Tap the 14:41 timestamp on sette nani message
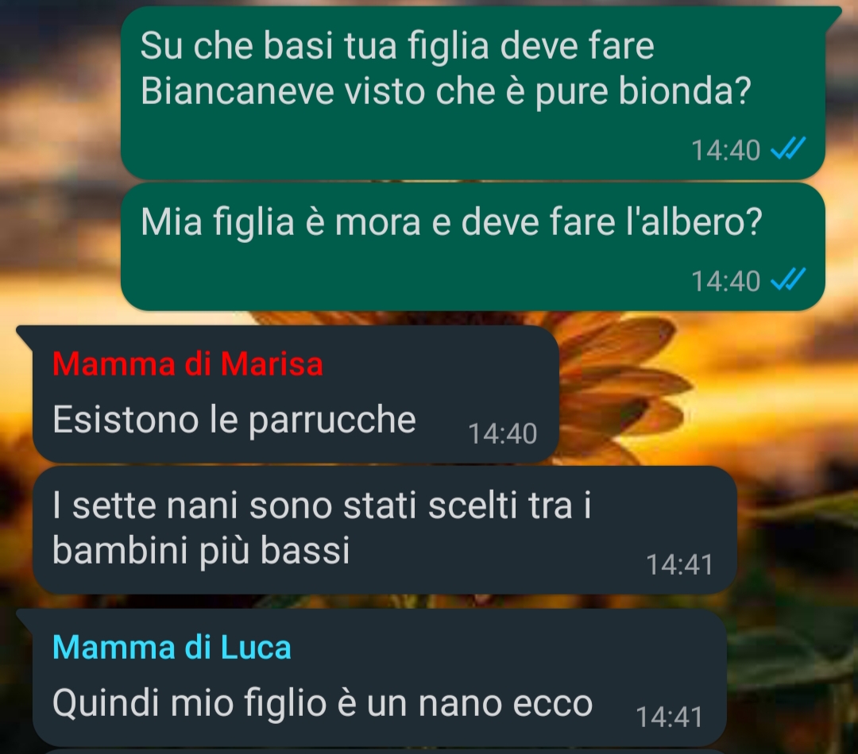 [x=679, y=564]
